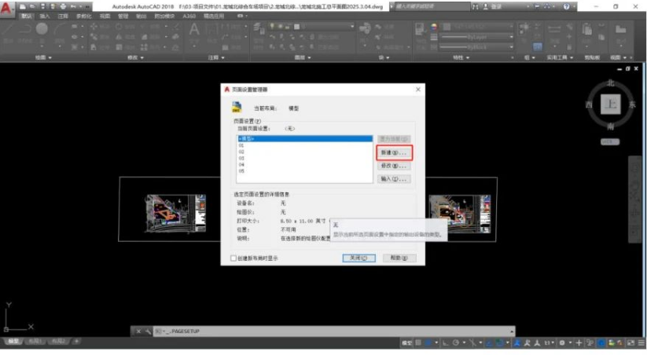Click the 关闭 button in the dialog
Image resolution: width=647 pixels, height=355 pixels.
pos(359,258)
